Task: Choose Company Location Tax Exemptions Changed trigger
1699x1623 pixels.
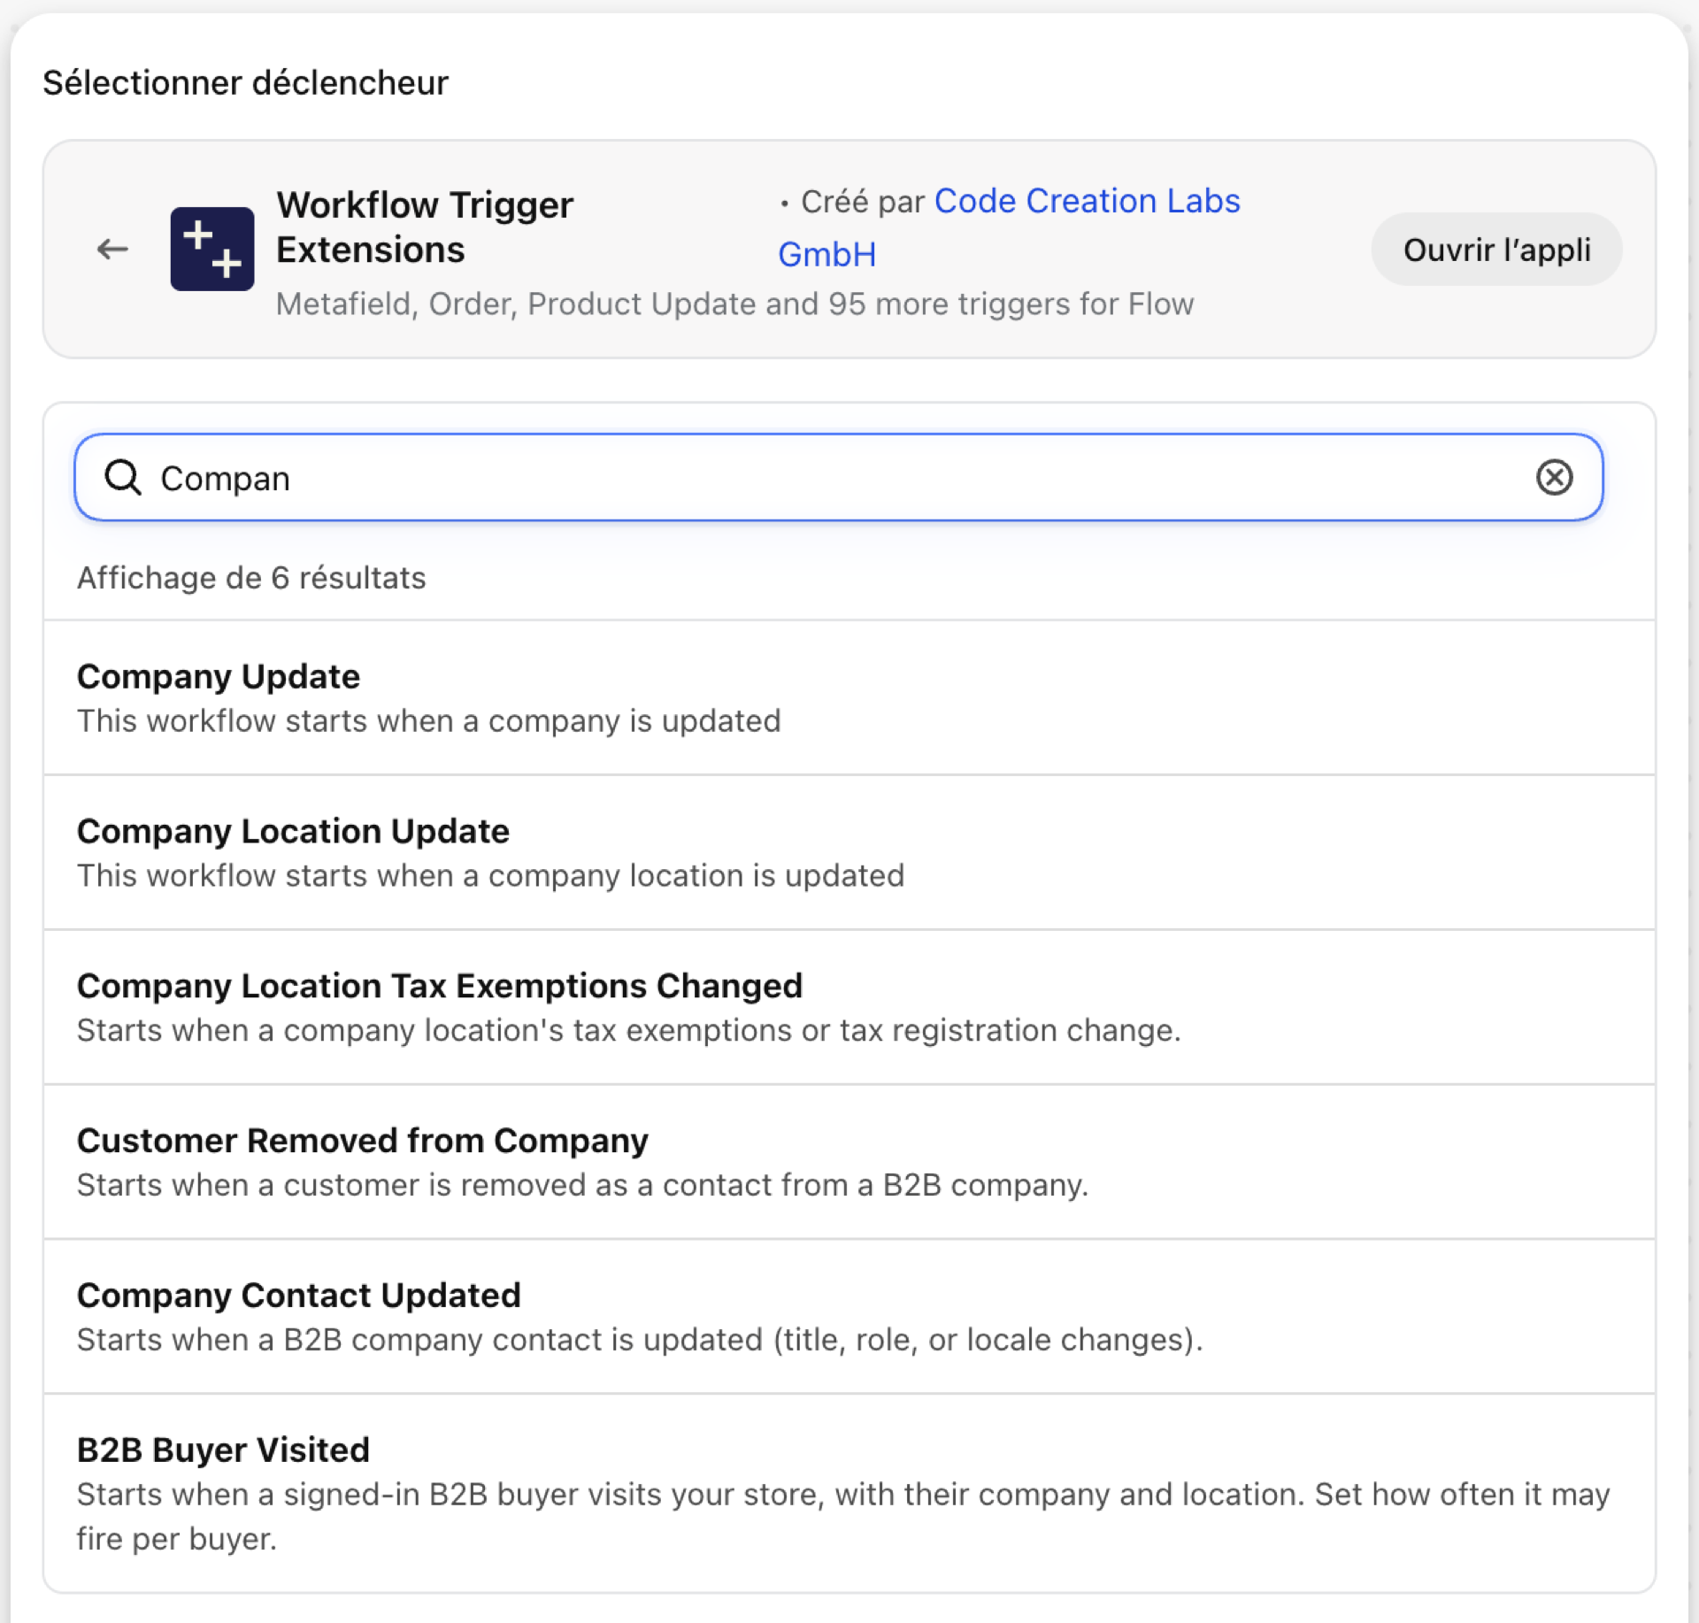Action: (x=849, y=1007)
